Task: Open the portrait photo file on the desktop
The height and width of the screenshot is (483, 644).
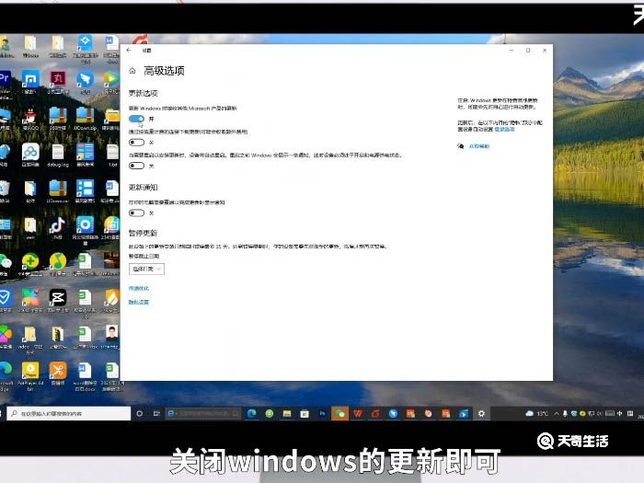Action: [x=111, y=333]
